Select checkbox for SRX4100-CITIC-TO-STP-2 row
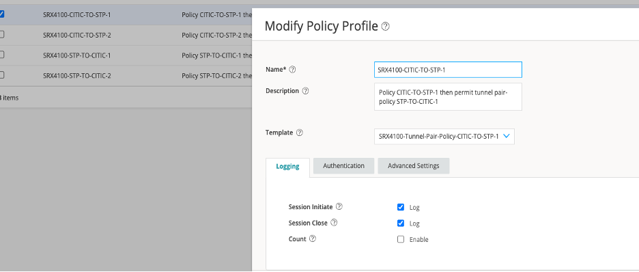Image resolution: width=639 pixels, height=272 pixels. coord(1,35)
